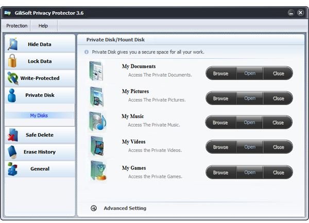Close the My Videos private disk

point(278,147)
